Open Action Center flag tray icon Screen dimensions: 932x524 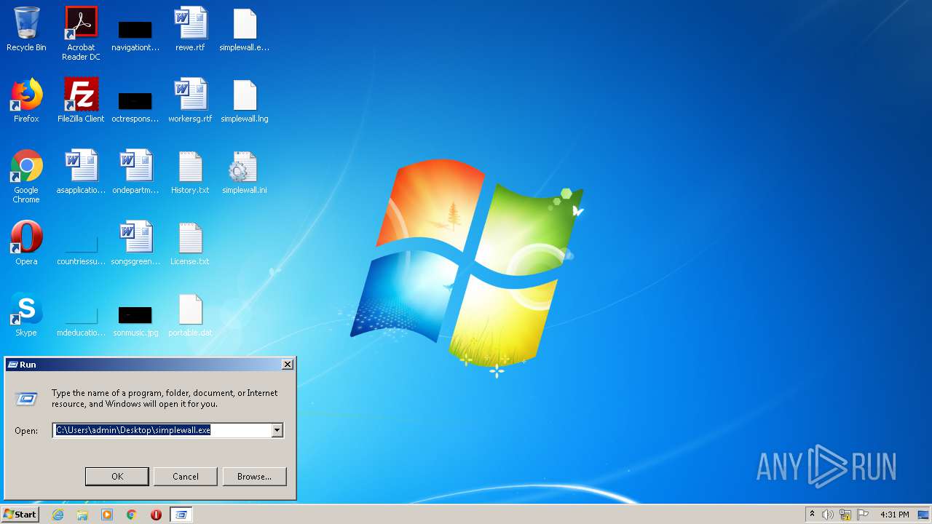pos(863,515)
